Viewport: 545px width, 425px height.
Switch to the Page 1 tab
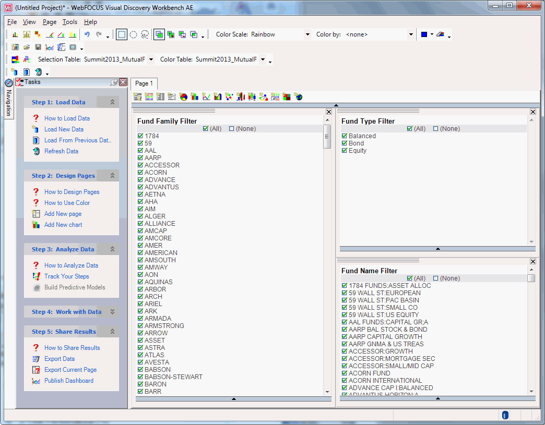[x=144, y=83]
